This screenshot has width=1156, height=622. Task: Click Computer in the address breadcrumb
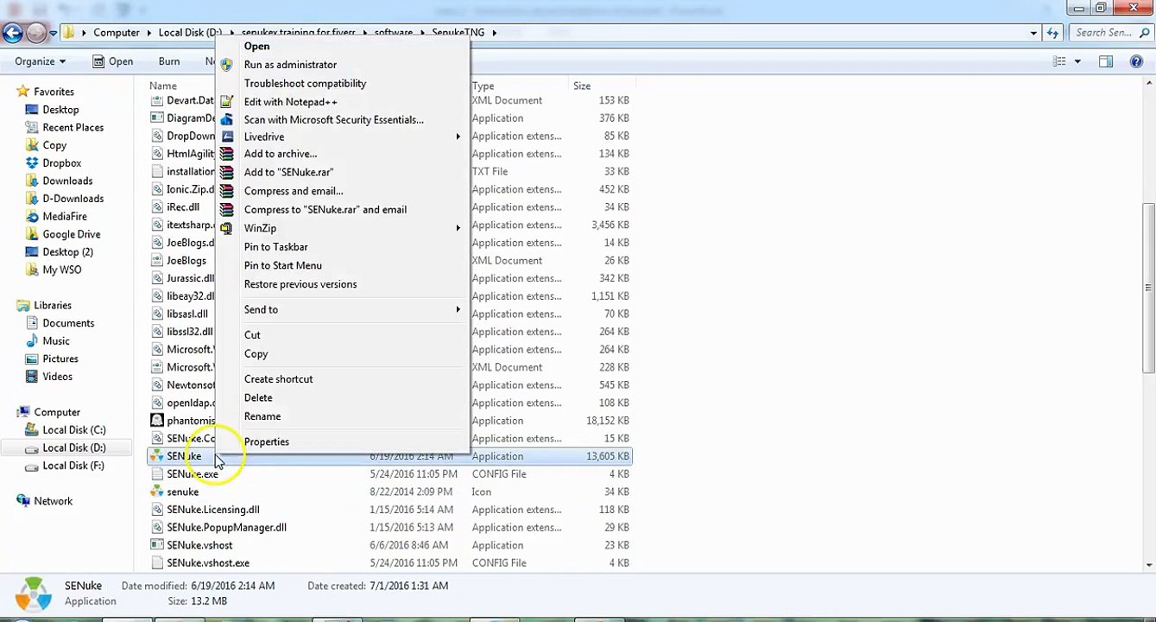[117, 33]
